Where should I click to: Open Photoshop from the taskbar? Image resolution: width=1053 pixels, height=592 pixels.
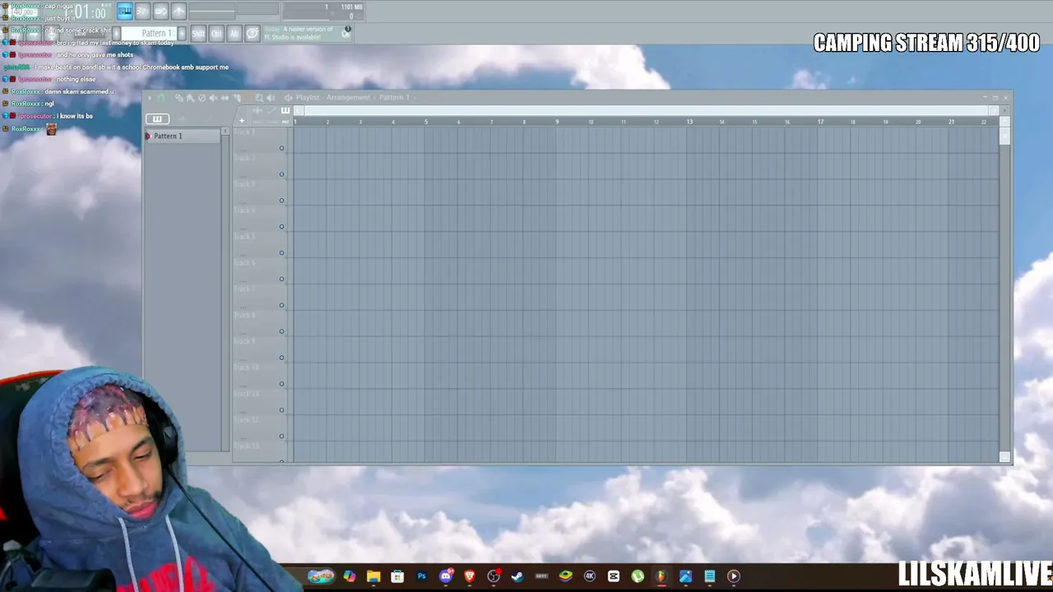click(422, 576)
